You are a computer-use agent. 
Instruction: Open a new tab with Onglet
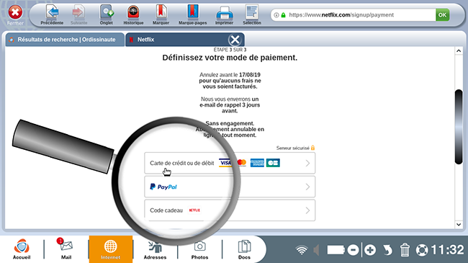tap(107, 14)
